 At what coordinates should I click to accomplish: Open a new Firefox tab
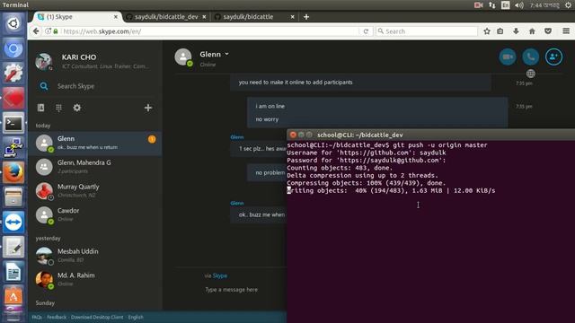pyautogui.click(x=306, y=17)
